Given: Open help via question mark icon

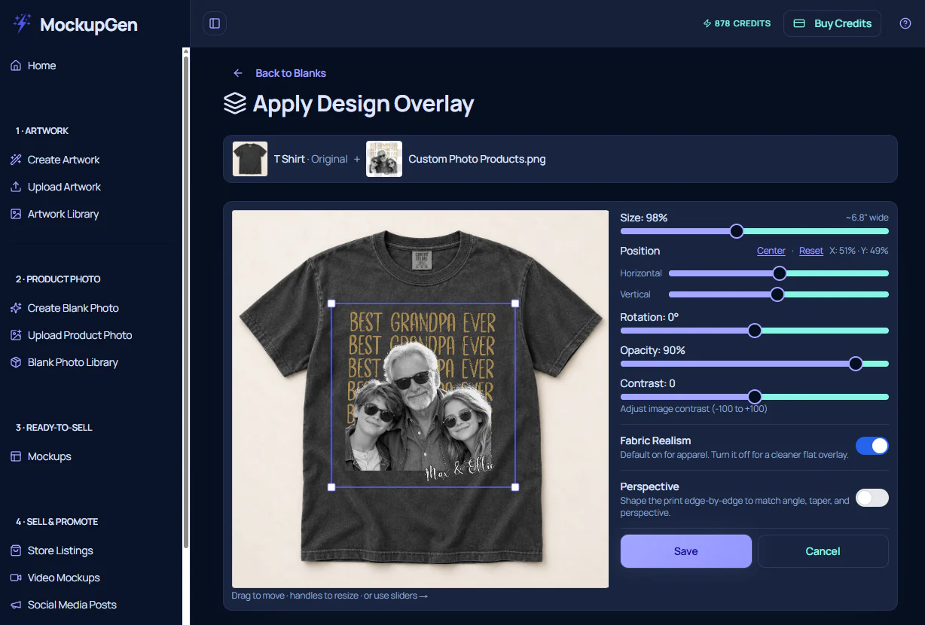Looking at the screenshot, I should tap(905, 23).
